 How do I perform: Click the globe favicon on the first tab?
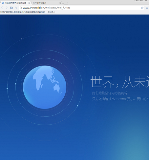[x=3, y=3]
